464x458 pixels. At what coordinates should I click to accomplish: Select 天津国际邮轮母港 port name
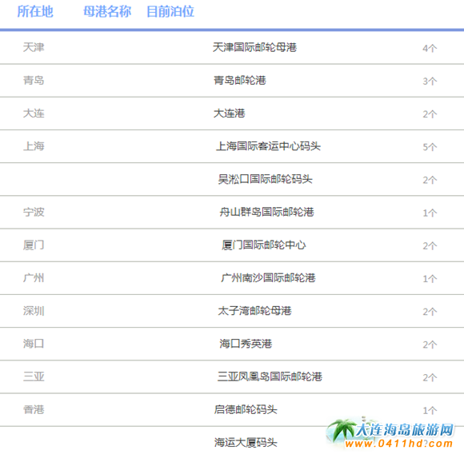click(254, 47)
